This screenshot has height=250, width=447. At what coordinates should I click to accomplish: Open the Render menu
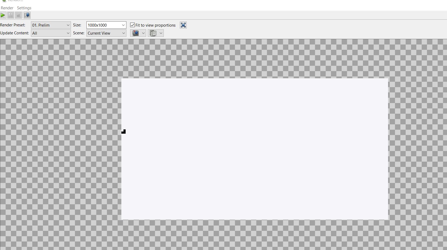click(7, 8)
